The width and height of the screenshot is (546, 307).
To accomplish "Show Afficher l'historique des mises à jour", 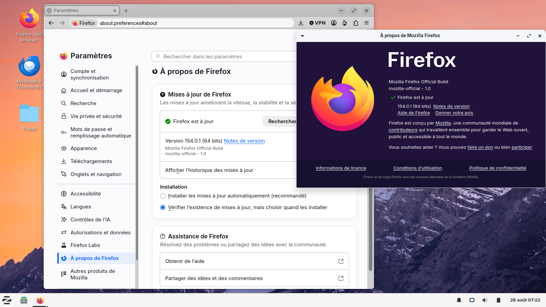I will 228,170.
